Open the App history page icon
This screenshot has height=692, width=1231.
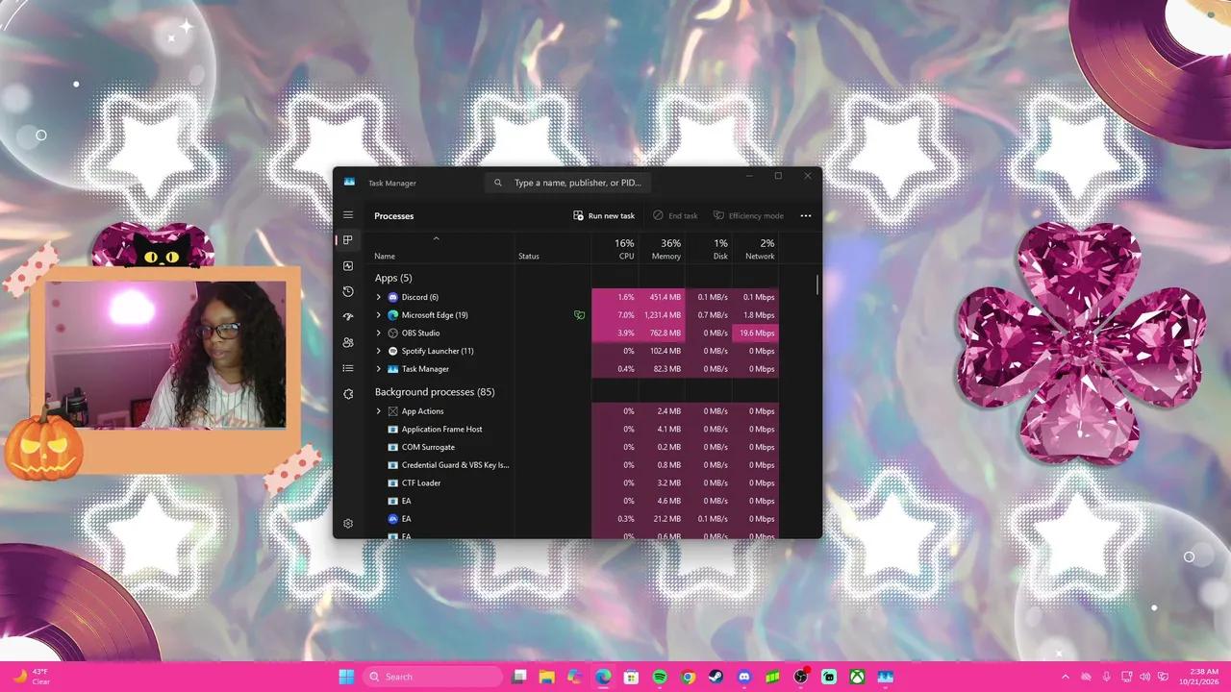click(348, 291)
